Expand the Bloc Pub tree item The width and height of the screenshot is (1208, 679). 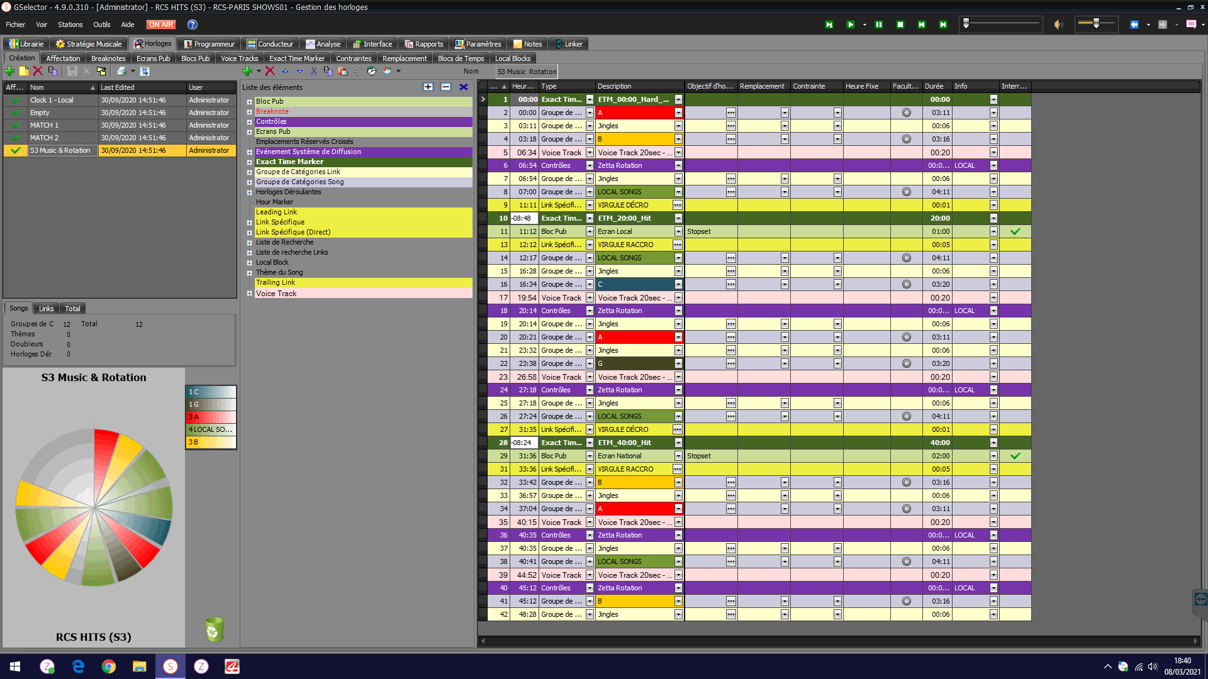pyautogui.click(x=249, y=102)
